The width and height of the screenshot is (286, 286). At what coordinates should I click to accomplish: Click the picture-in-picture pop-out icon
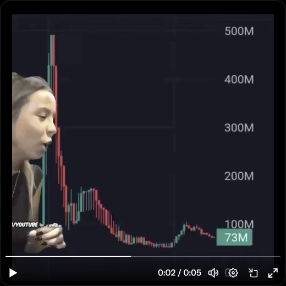pos(253,273)
